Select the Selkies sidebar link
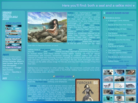This screenshot has height=103, width=138. (6, 19)
